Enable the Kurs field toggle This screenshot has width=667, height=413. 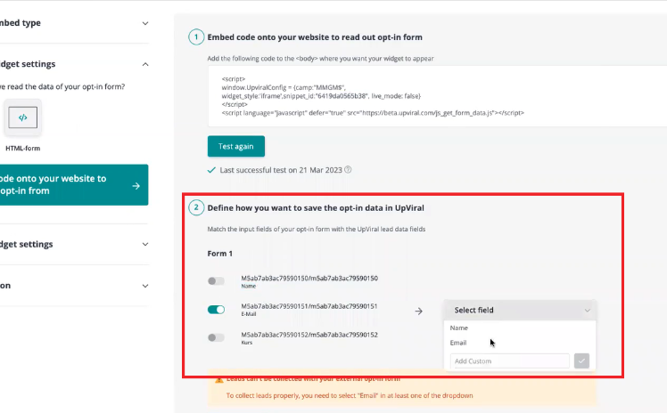point(216,337)
